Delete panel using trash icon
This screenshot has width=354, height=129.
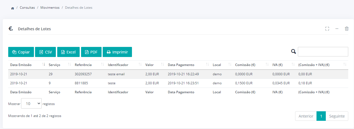(346, 29)
